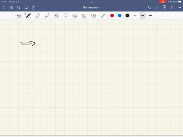
Task: Bookmark this page
Action: [x=26, y=8]
